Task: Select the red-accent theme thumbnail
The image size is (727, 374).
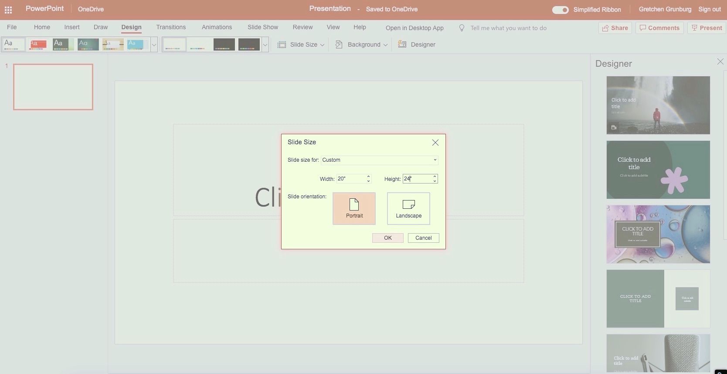Action: pos(38,44)
